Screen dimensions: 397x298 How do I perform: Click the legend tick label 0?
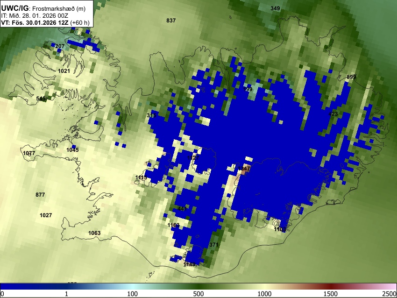tap(2, 294)
